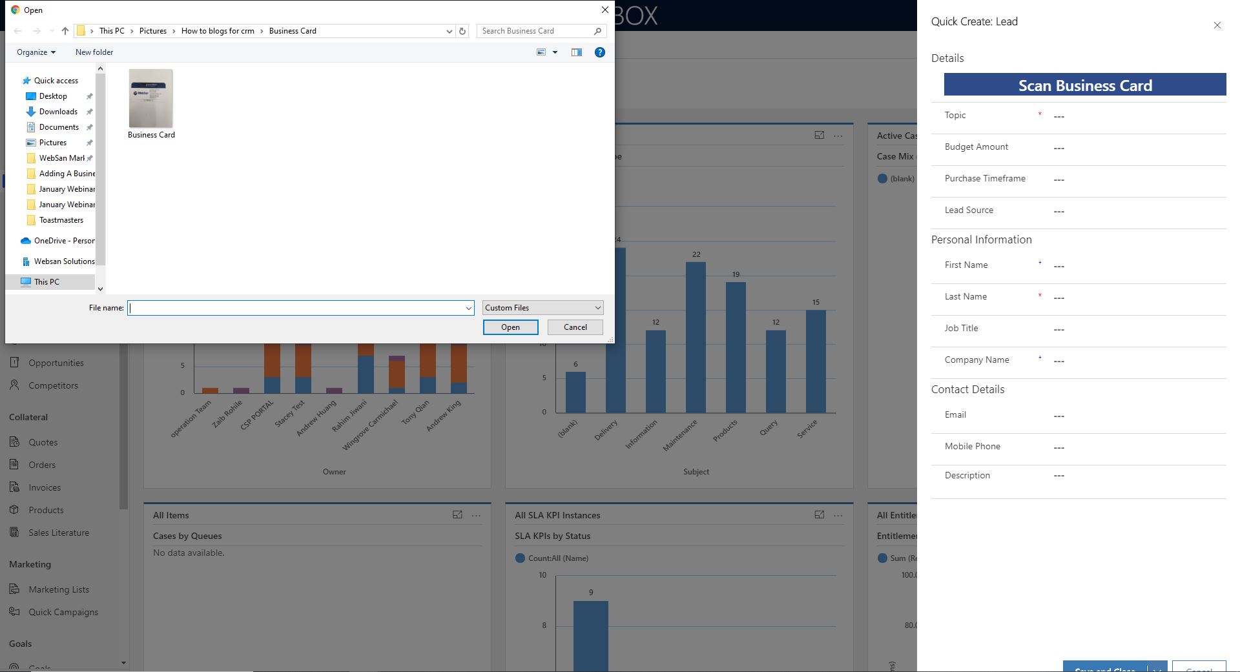Refresh the Business Card folder
Screen dimensions: 1240x672
tap(462, 30)
